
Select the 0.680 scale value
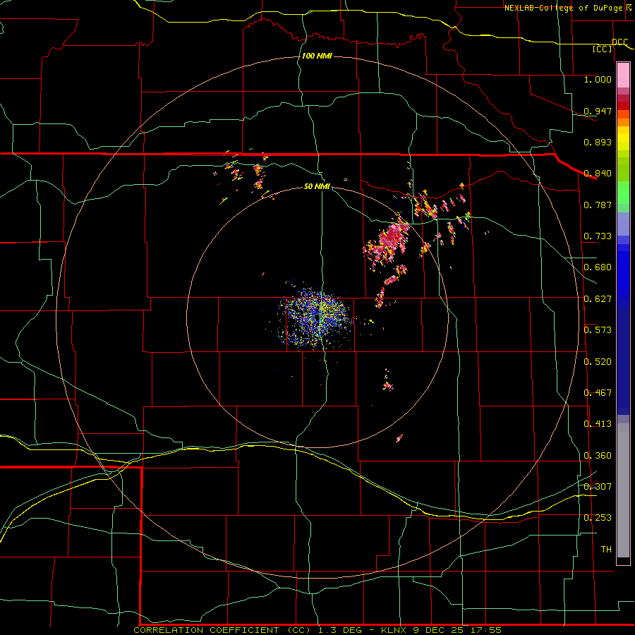click(598, 267)
